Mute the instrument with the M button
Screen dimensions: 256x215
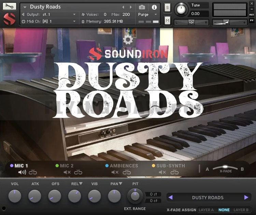(x=167, y=21)
